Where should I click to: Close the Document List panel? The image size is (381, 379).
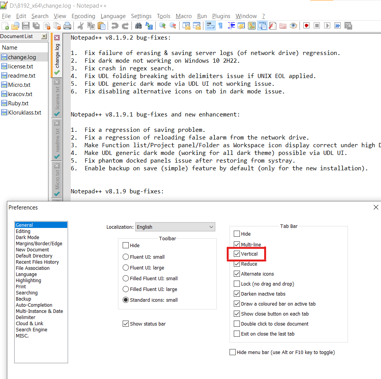[x=44, y=36]
